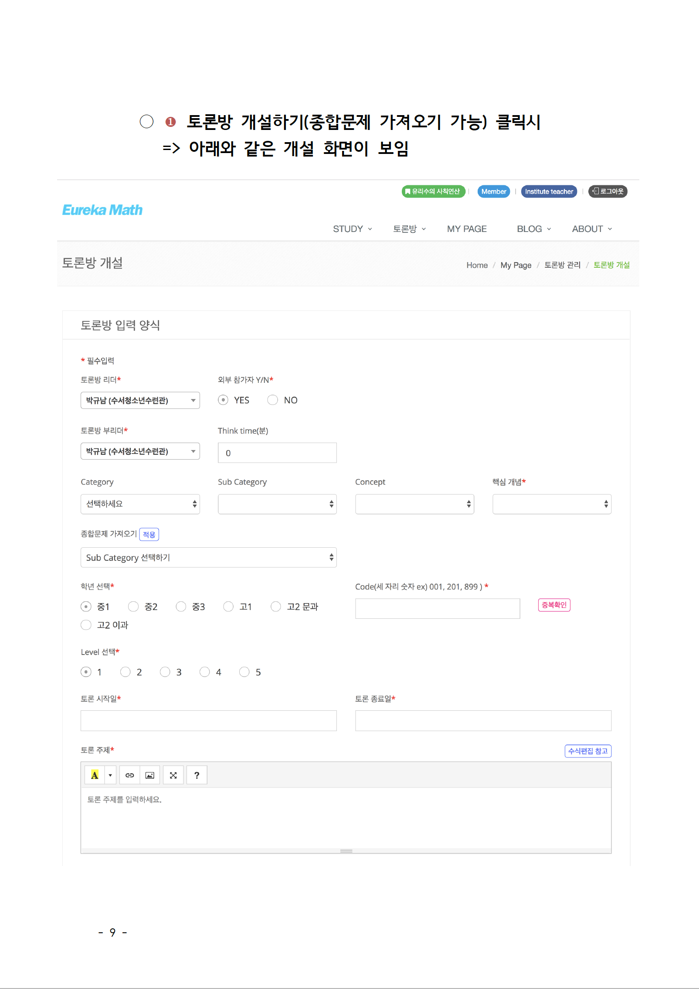Select Level 3 radio button
The image size is (699, 989).
pyautogui.click(x=165, y=672)
